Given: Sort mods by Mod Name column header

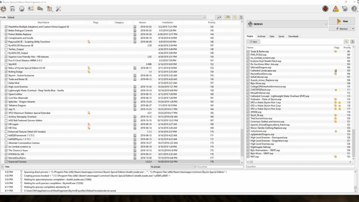Looking at the screenshot, I should tap(43, 23).
